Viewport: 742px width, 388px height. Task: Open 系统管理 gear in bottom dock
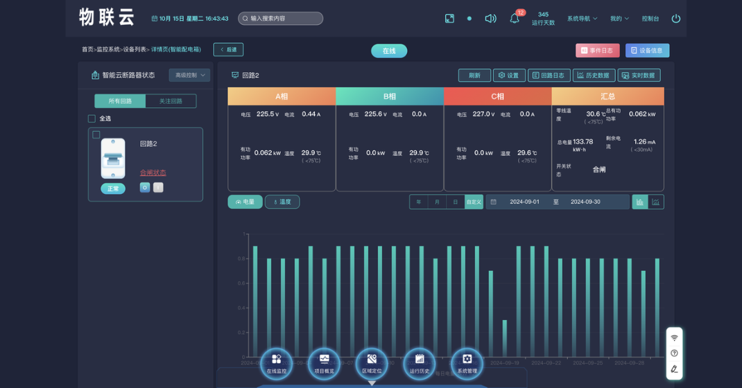[467, 361]
